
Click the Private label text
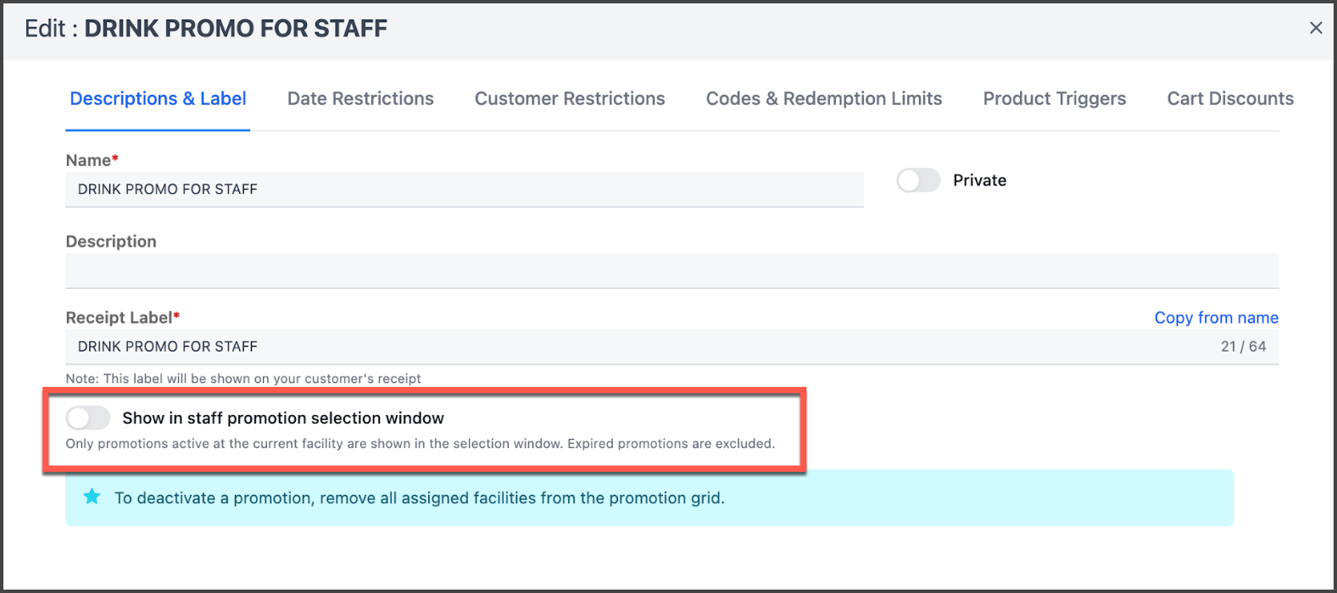(x=979, y=180)
